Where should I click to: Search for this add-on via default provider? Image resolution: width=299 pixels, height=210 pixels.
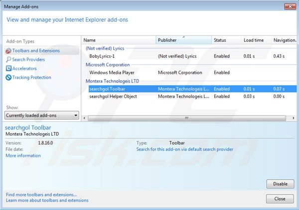[x=184, y=149]
